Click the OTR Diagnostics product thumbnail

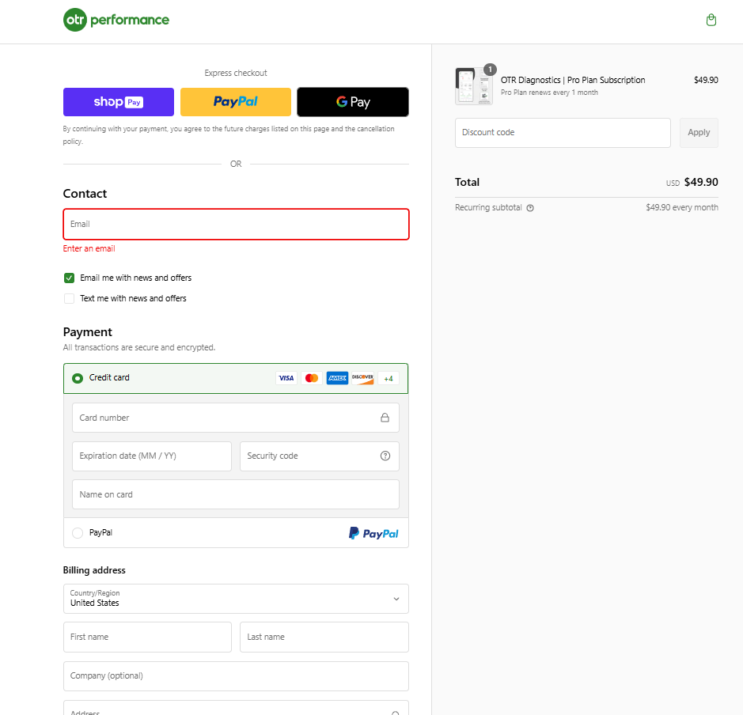coord(473,85)
